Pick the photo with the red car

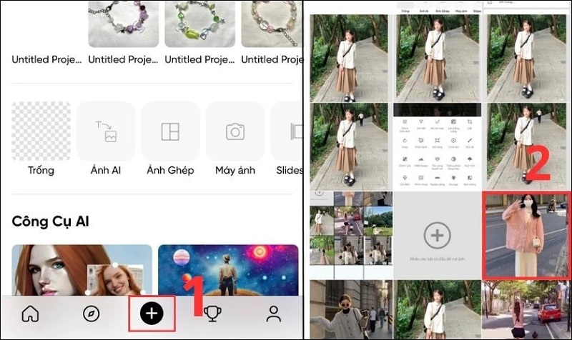pos(526,309)
